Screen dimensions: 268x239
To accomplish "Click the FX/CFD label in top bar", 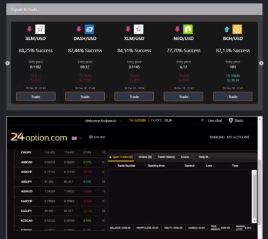I will pyautogui.click(x=156, y=121).
